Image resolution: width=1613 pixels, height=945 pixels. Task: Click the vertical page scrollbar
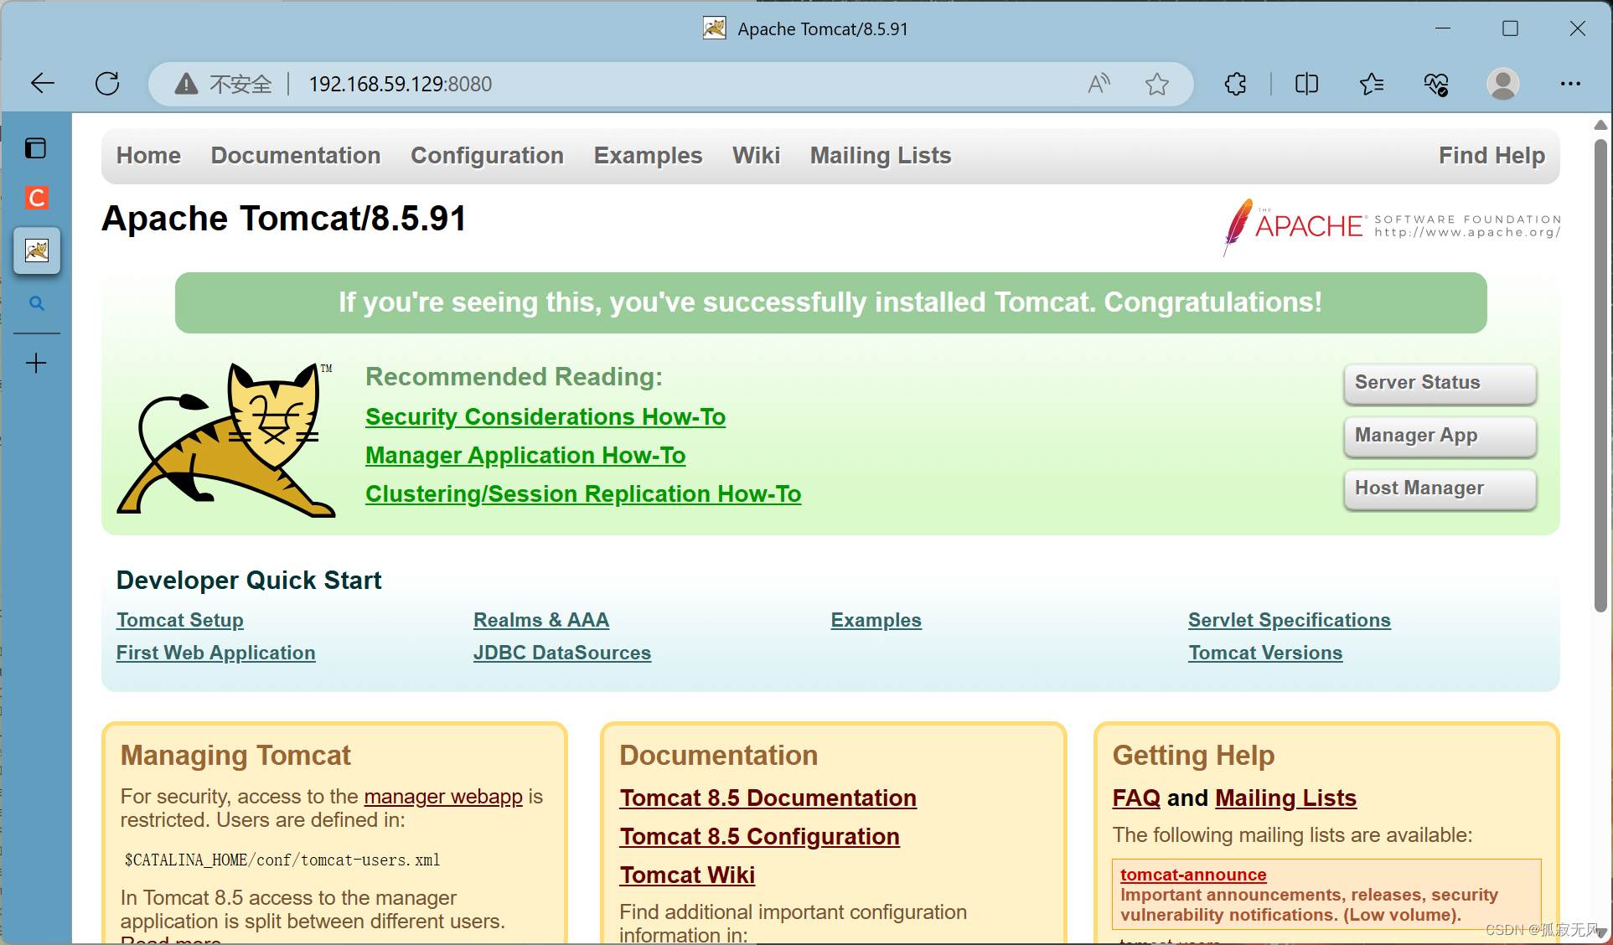(x=1600, y=377)
